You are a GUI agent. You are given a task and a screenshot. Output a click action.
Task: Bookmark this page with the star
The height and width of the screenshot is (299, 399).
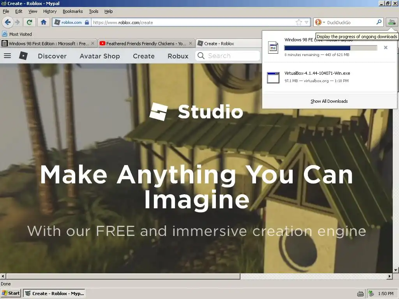299,22
